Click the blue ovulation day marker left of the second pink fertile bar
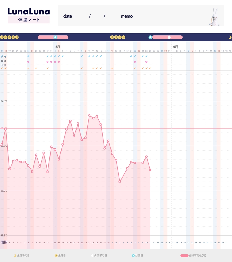The image size is (232, 262). point(150,37)
